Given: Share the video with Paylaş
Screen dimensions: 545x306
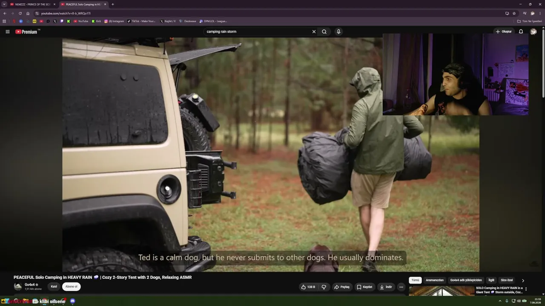Looking at the screenshot, I should pos(341,287).
